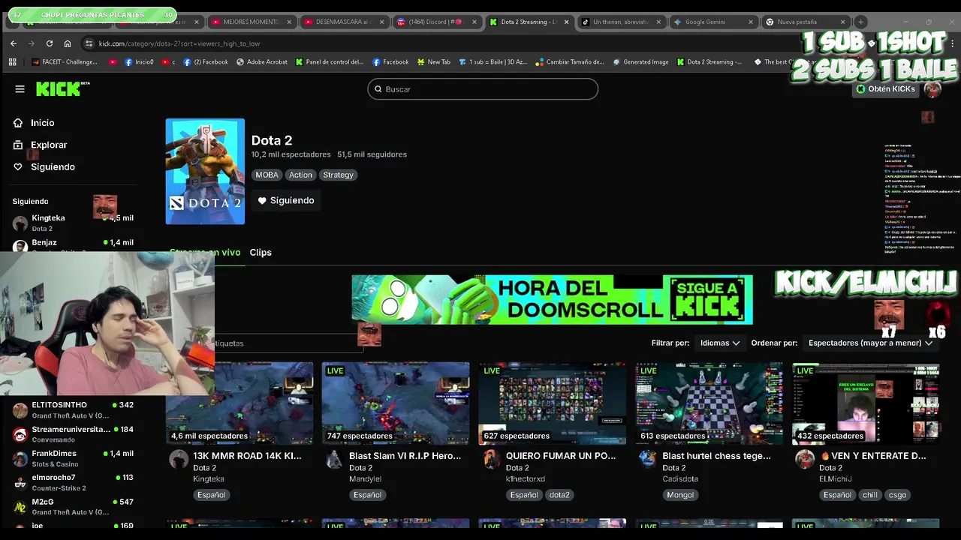The height and width of the screenshot is (540, 961).
Task: Click Cadisdota streamer avatar
Action: coord(648,459)
